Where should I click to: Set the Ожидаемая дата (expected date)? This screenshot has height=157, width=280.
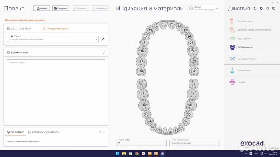pyautogui.click(x=56, y=28)
